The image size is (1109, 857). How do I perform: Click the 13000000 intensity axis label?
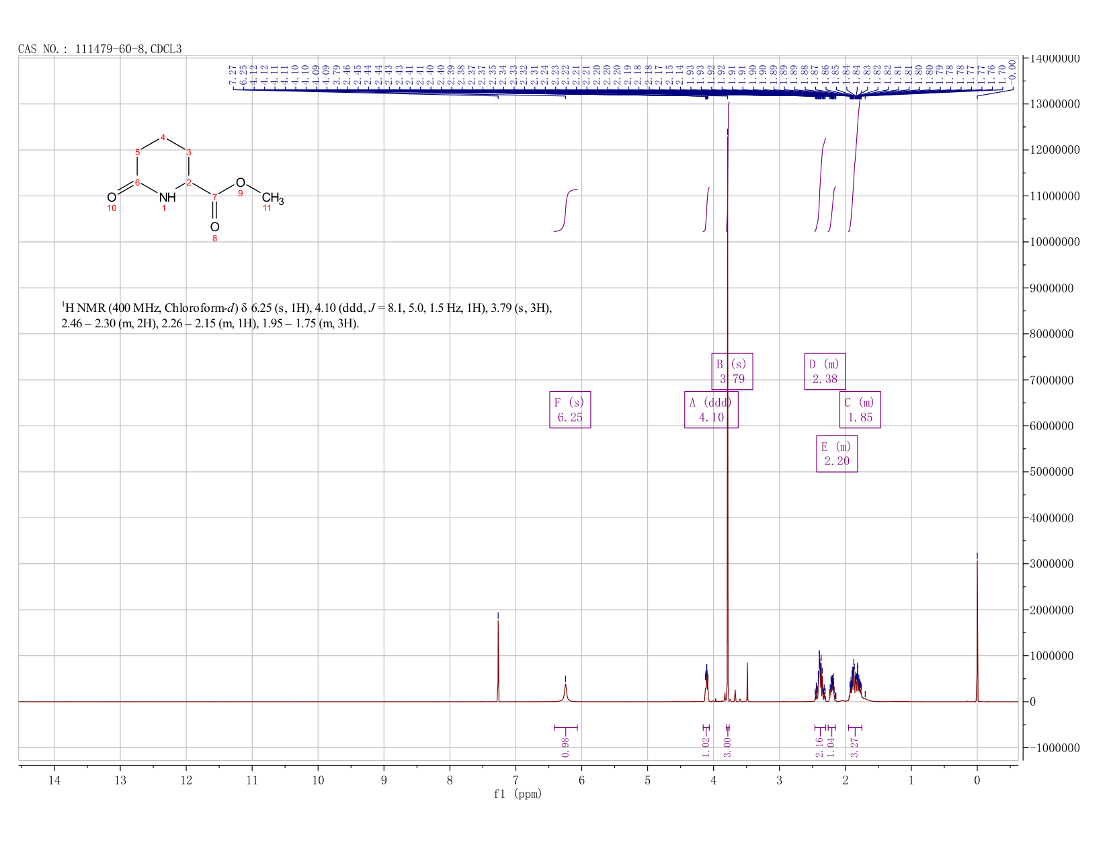(x=1053, y=104)
